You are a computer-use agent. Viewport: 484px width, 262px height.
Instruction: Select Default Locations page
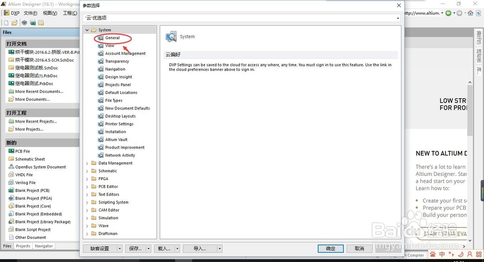coord(121,92)
